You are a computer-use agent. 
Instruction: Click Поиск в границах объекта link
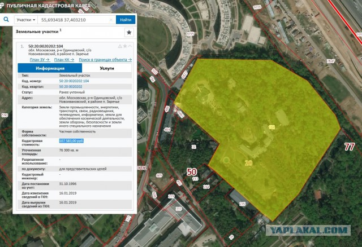[105, 60]
